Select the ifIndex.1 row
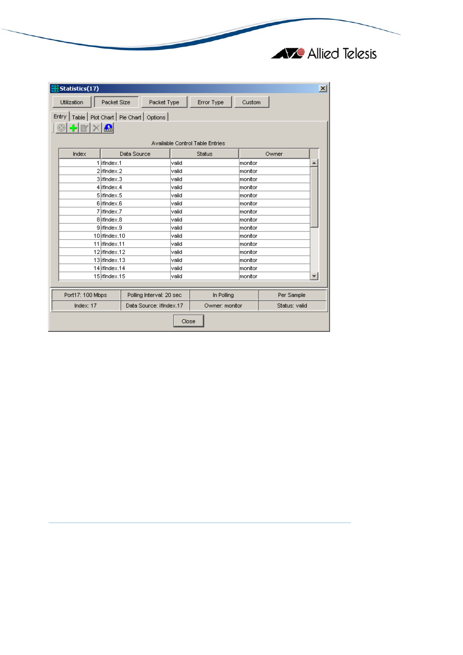The image size is (463, 655). (184, 163)
